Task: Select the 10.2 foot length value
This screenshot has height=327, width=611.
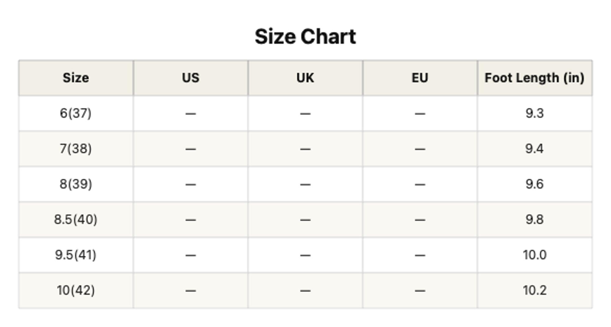Action: tap(535, 290)
